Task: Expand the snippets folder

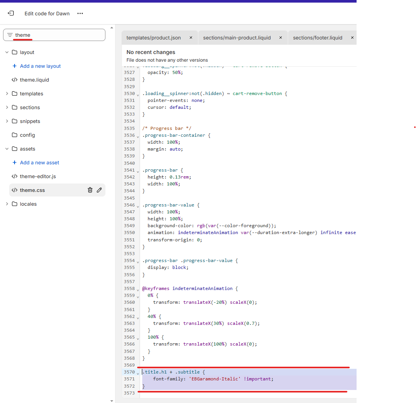Action: pyautogui.click(x=7, y=121)
